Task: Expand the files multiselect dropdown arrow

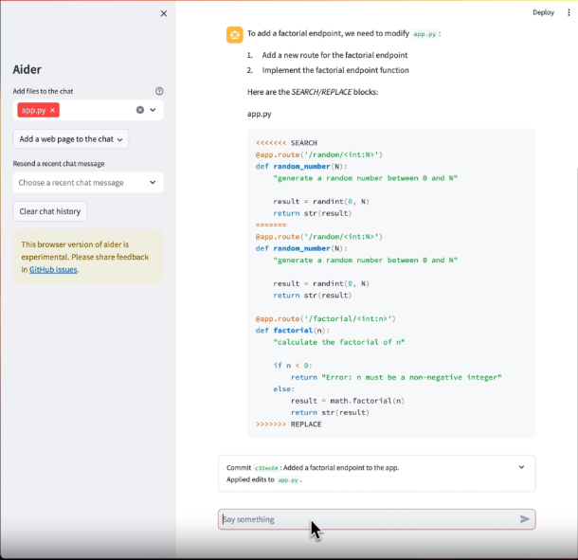Action: [153, 110]
